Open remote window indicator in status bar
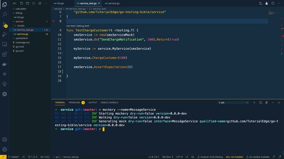The image size is (284, 159). point(3,157)
